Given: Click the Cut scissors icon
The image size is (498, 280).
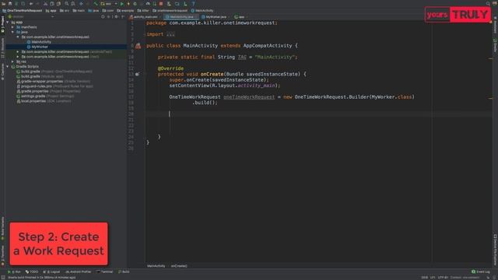Looking at the screenshot, I should tap(45, 4).
